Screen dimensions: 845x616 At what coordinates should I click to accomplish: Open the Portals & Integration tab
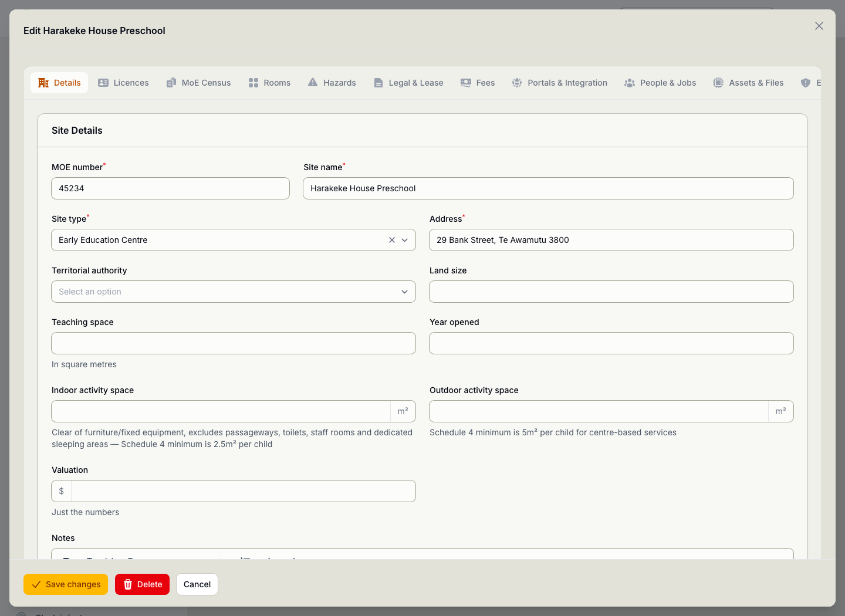tap(560, 83)
